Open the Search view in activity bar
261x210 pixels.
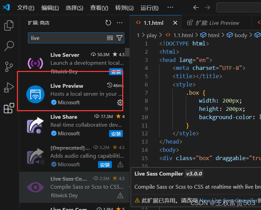[9, 46]
